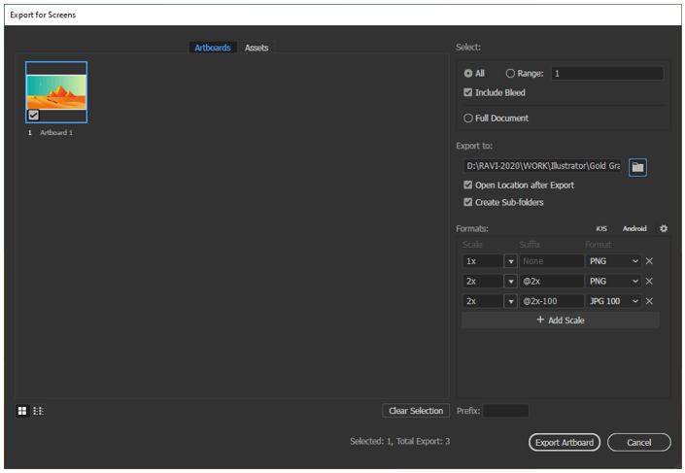Switch to large thumbnail grid view
This screenshot has width=685, height=473.
[22, 411]
